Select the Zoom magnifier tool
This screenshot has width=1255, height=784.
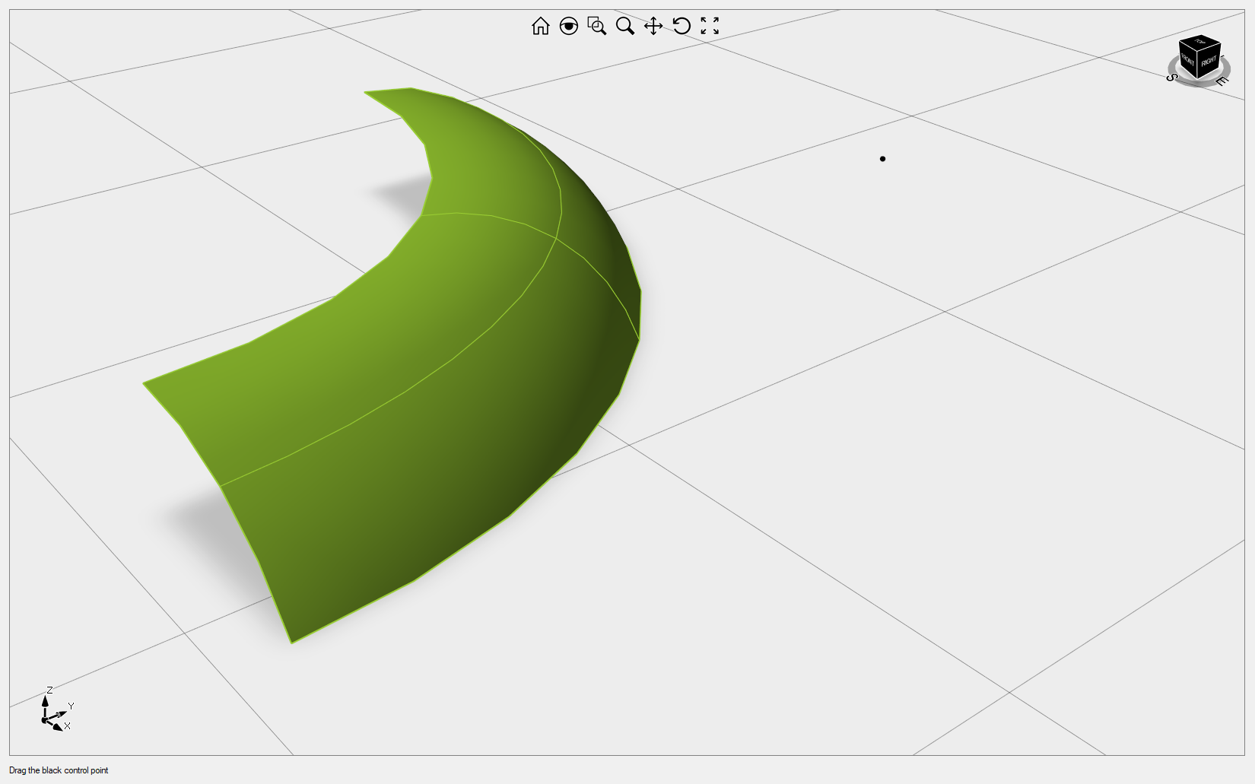(x=624, y=27)
